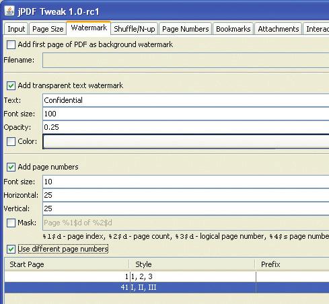The image size is (329, 304).
Task: Select the Start Page cell with value 41
Action: pyautogui.click(x=67, y=287)
